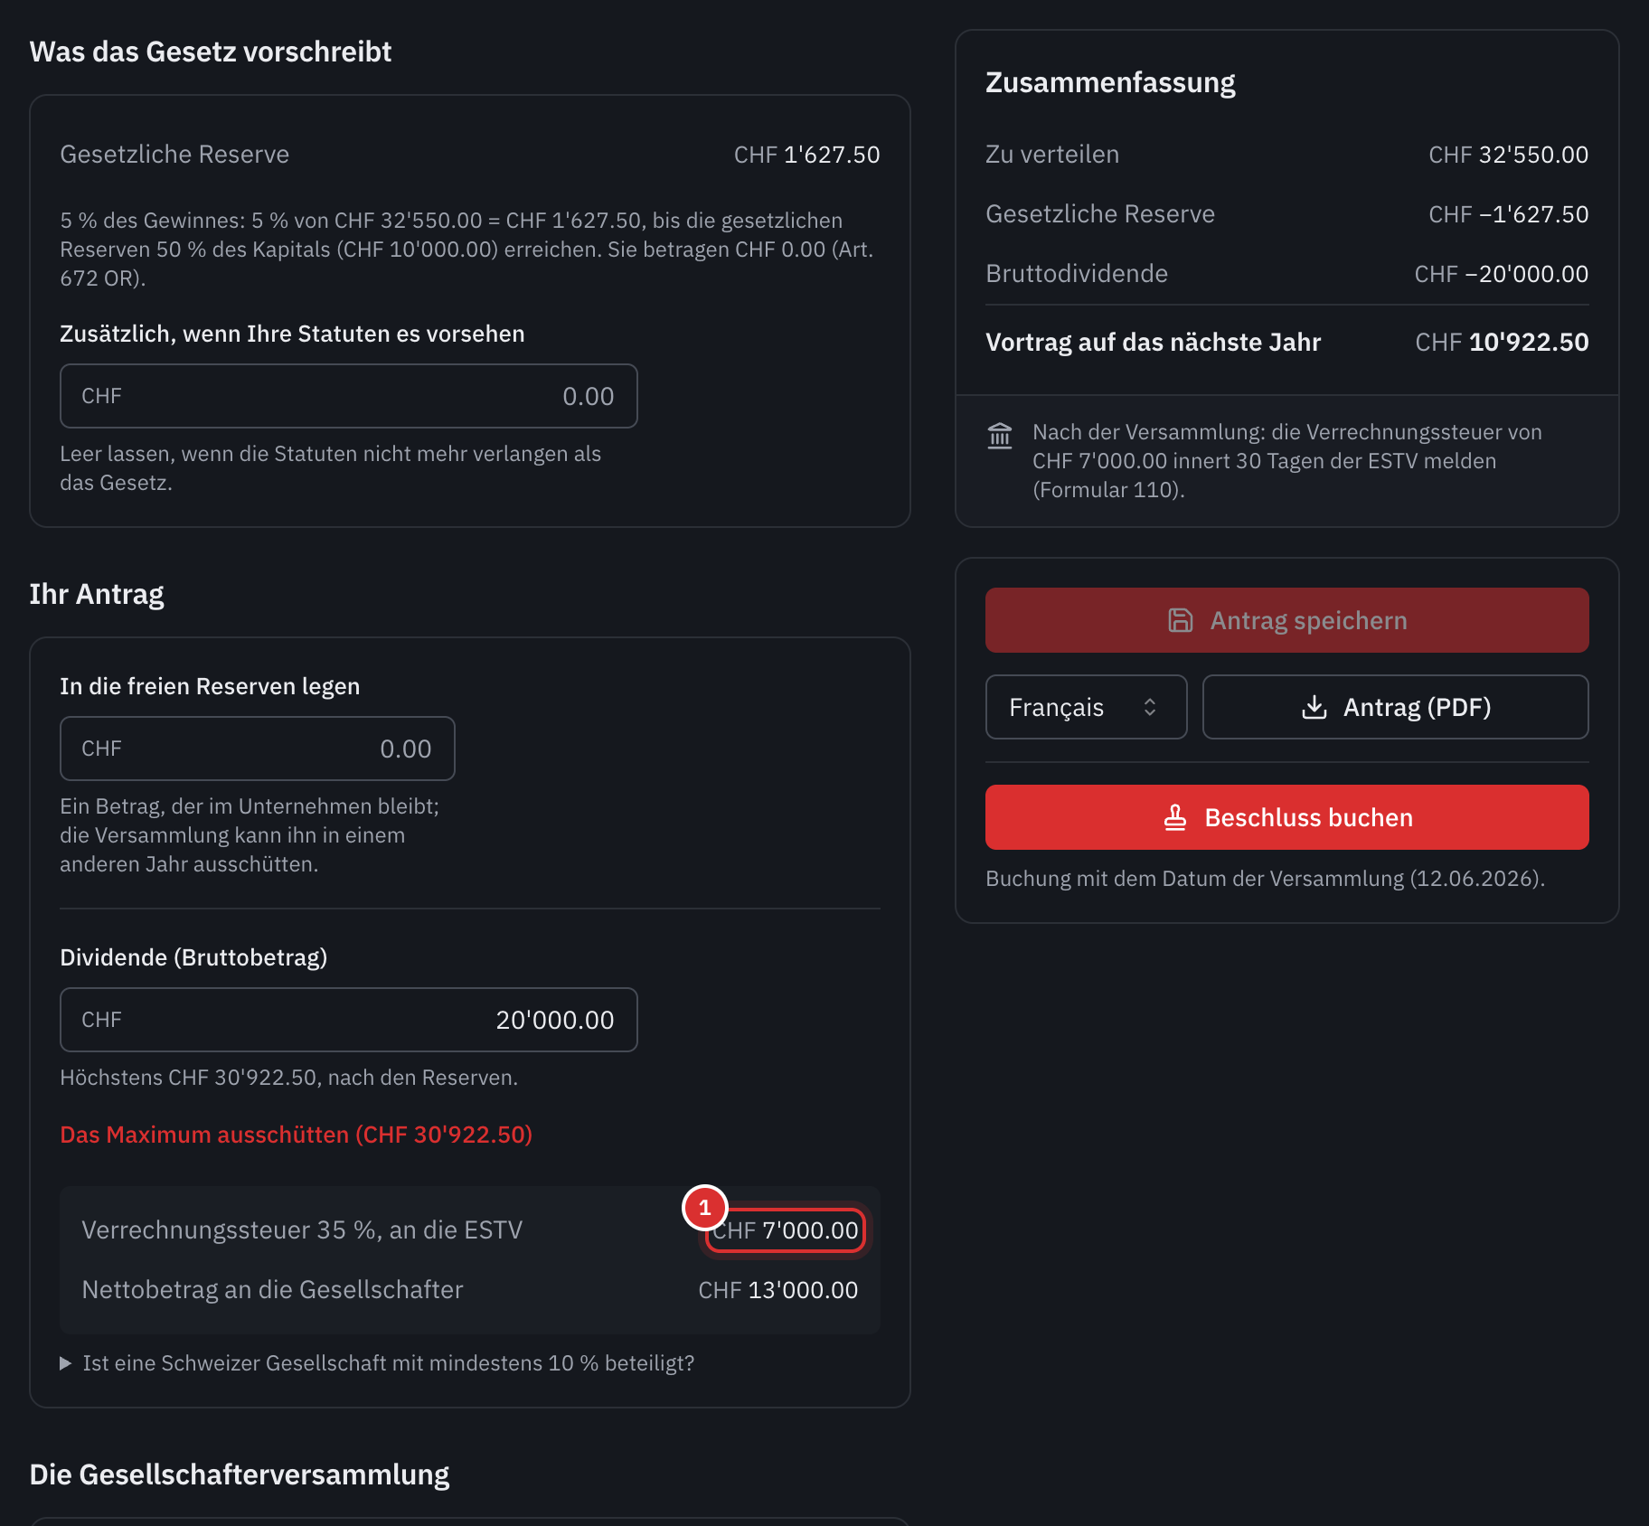Click the Antrag speichern button
1649x1526 pixels.
(1286, 620)
